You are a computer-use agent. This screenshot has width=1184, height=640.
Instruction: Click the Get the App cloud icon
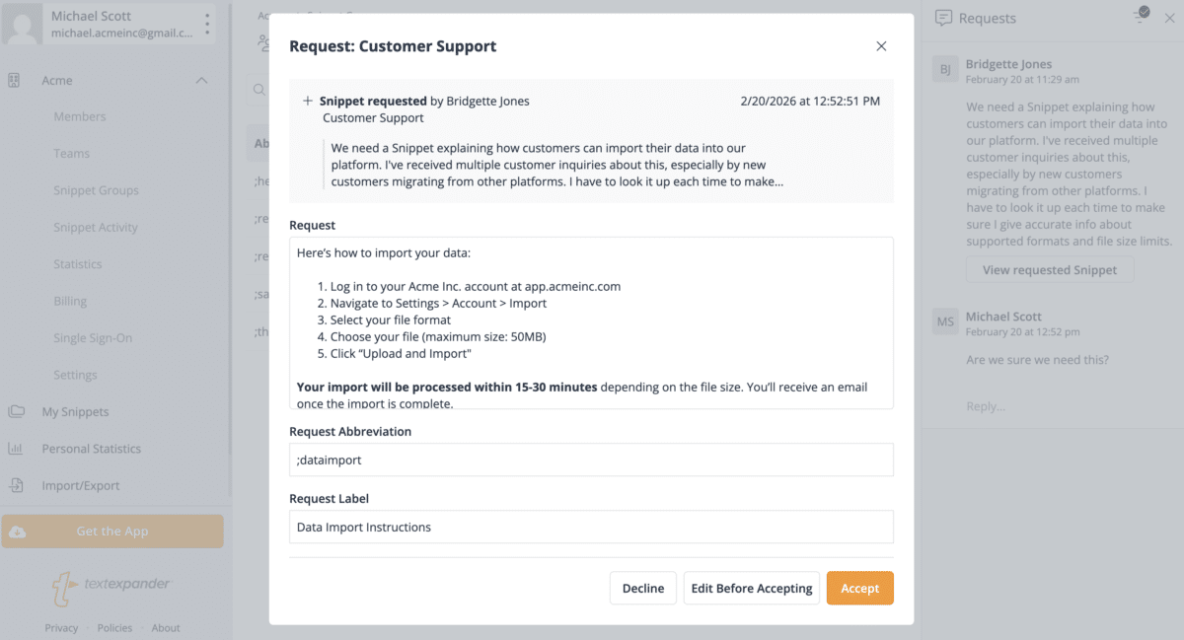click(17, 532)
